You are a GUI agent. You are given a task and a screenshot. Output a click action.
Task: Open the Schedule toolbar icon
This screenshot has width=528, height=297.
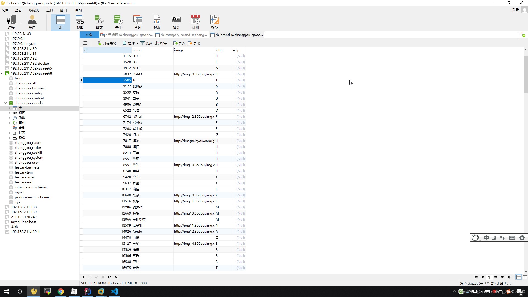click(196, 22)
